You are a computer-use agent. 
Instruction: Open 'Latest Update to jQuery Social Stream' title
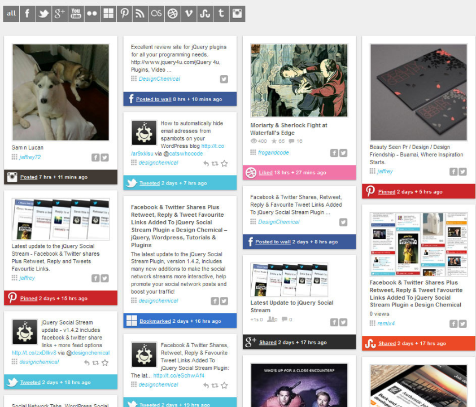tap(292, 307)
